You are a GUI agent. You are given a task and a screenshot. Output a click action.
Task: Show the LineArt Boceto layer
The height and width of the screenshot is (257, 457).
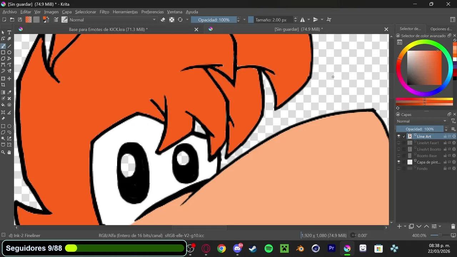pyautogui.click(x=399, y=149)
